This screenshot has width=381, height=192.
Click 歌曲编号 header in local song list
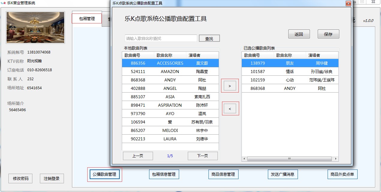(138, 55)
